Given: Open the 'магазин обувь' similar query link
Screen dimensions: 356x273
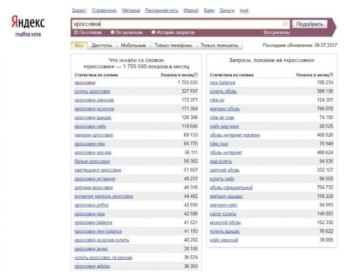Looking at the screenshot, I should coord(225,109).
